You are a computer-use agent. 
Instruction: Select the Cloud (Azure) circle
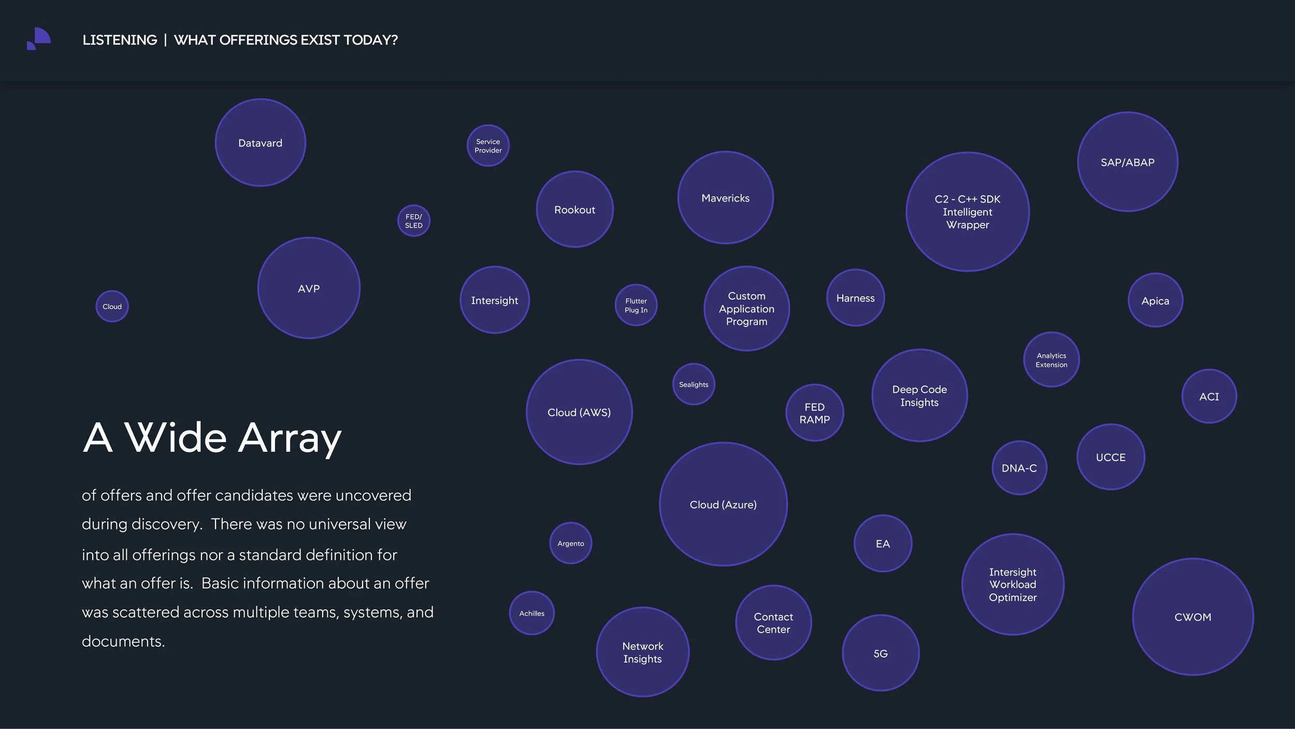click(723, 504)
